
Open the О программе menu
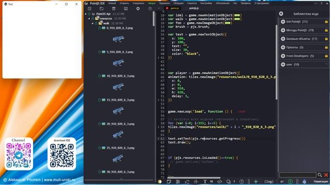coord(261,3)
